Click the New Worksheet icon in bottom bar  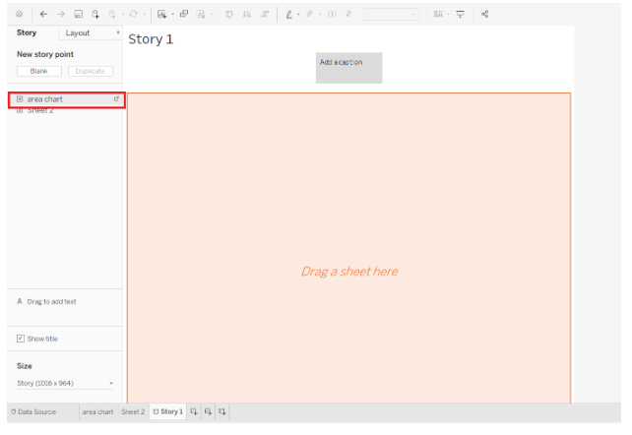pos(194,411)
